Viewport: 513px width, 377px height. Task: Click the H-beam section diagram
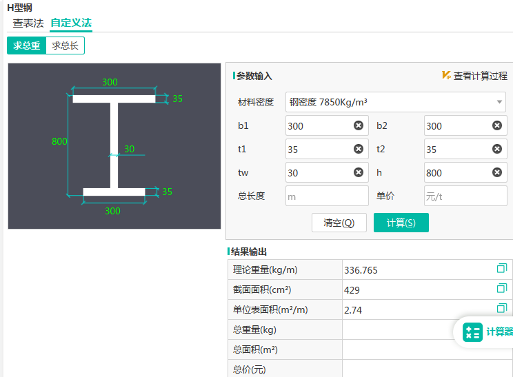(114, 146)
